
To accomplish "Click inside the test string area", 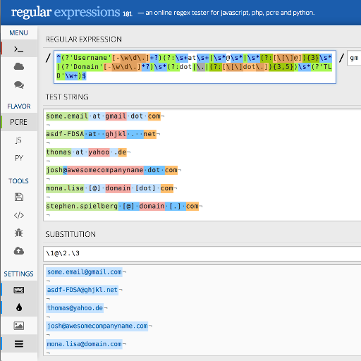I will tap(202, 165).
